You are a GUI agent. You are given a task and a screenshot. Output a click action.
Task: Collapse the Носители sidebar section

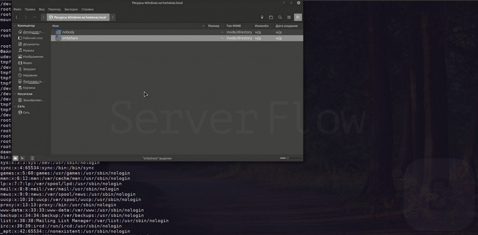click(x=14, y=94)
